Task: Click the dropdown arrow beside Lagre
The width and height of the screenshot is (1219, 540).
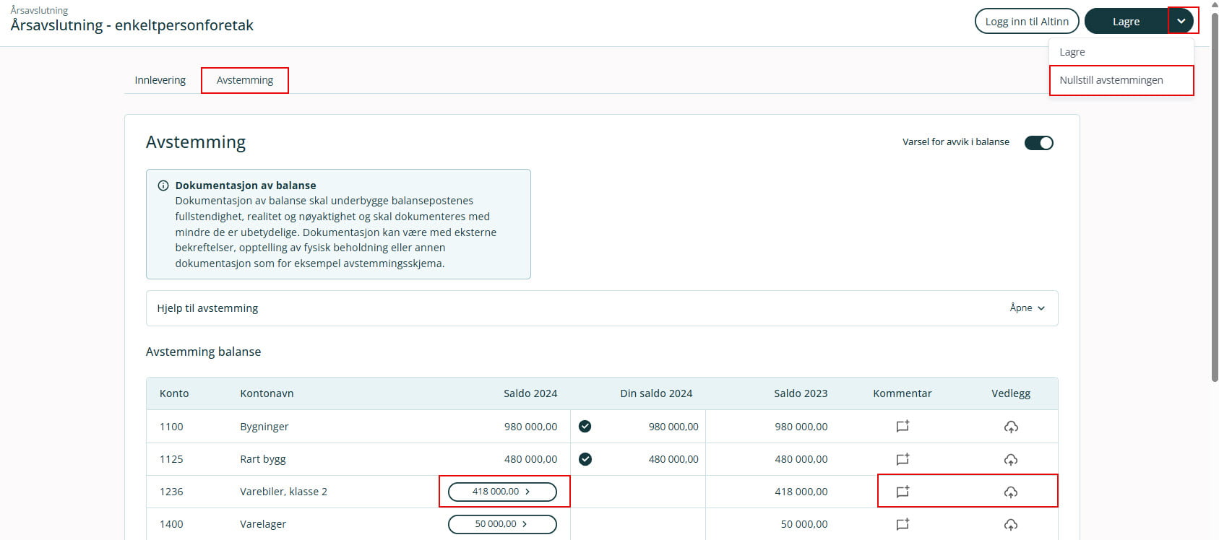Action: (x=1181, y=21)
